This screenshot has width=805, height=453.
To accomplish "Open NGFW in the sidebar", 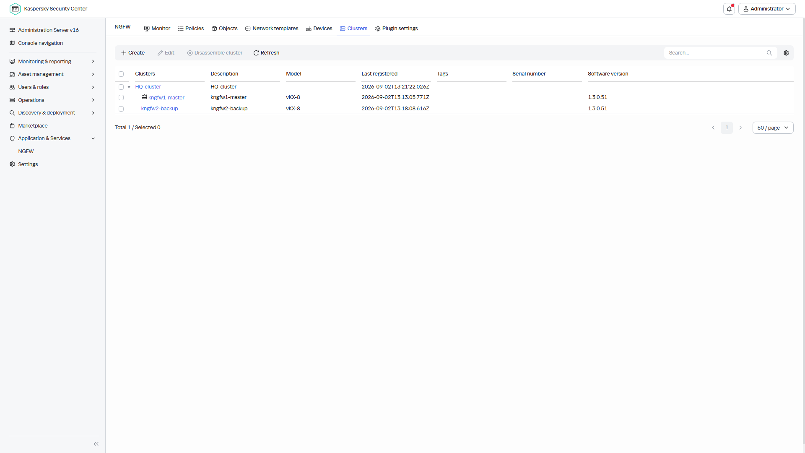I will point(26,151).
